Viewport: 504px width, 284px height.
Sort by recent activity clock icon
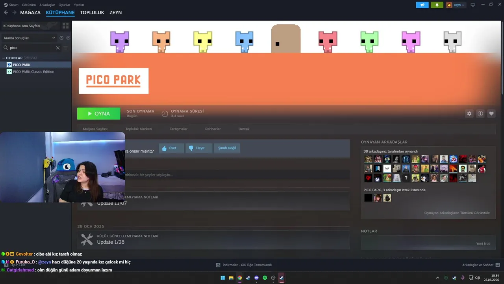point(61,38)
